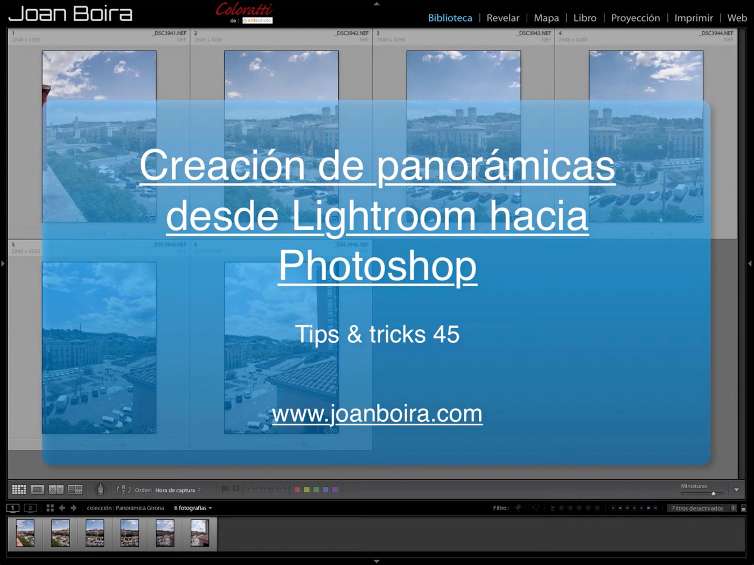The width and height of the screenshot is (754, 565).
Task: Switch to the Libro module
Action: coord(585,18)
